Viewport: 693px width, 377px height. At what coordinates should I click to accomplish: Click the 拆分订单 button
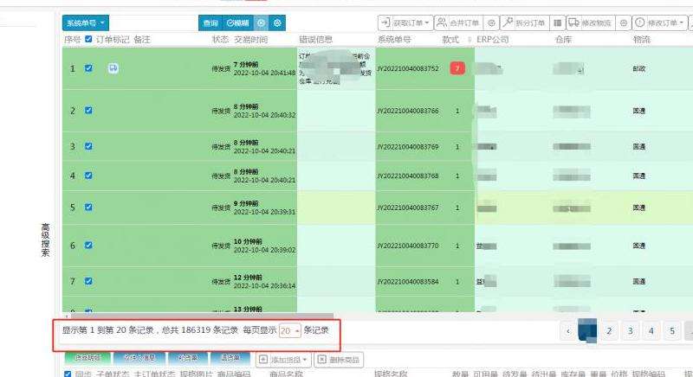[x=524, y=22]
